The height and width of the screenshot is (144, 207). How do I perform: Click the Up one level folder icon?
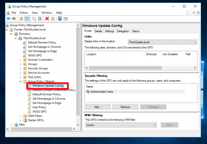point(21,19)
